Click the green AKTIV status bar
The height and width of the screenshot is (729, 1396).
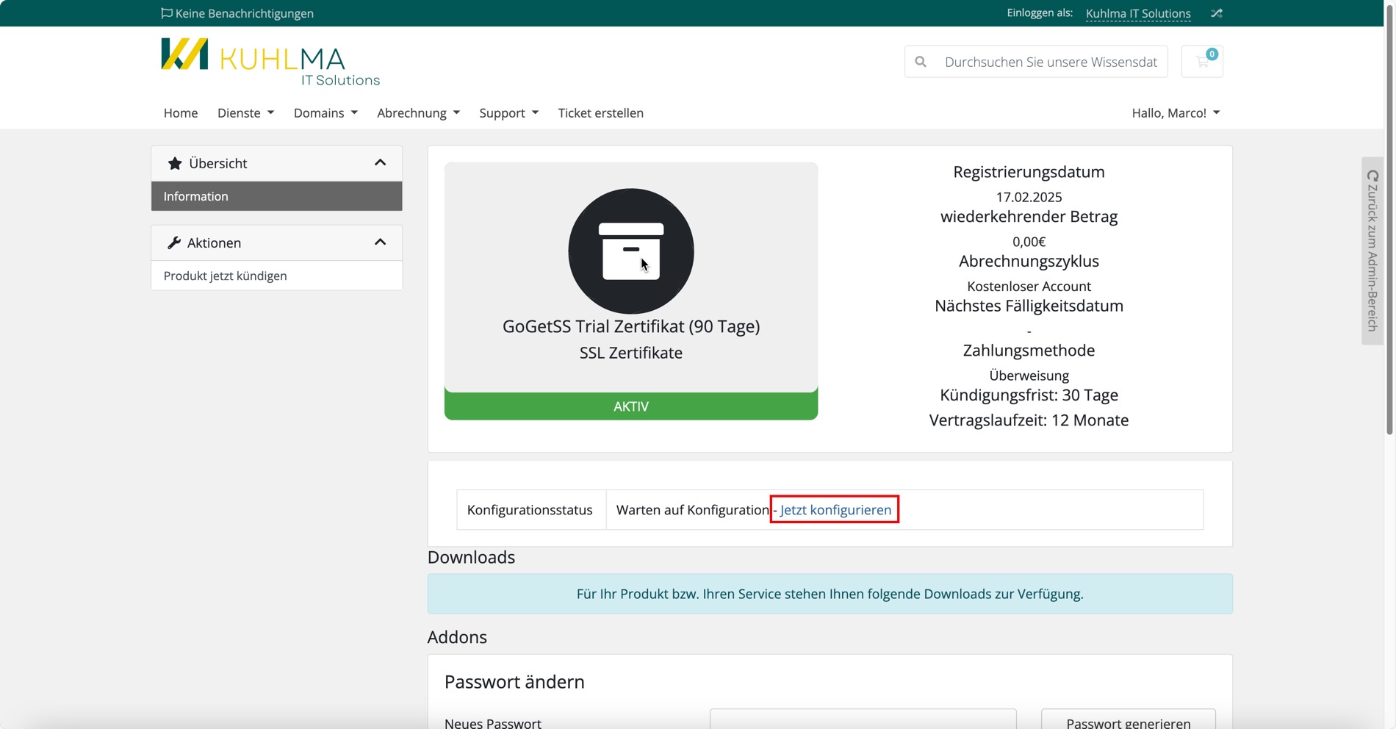click(631, 406)
